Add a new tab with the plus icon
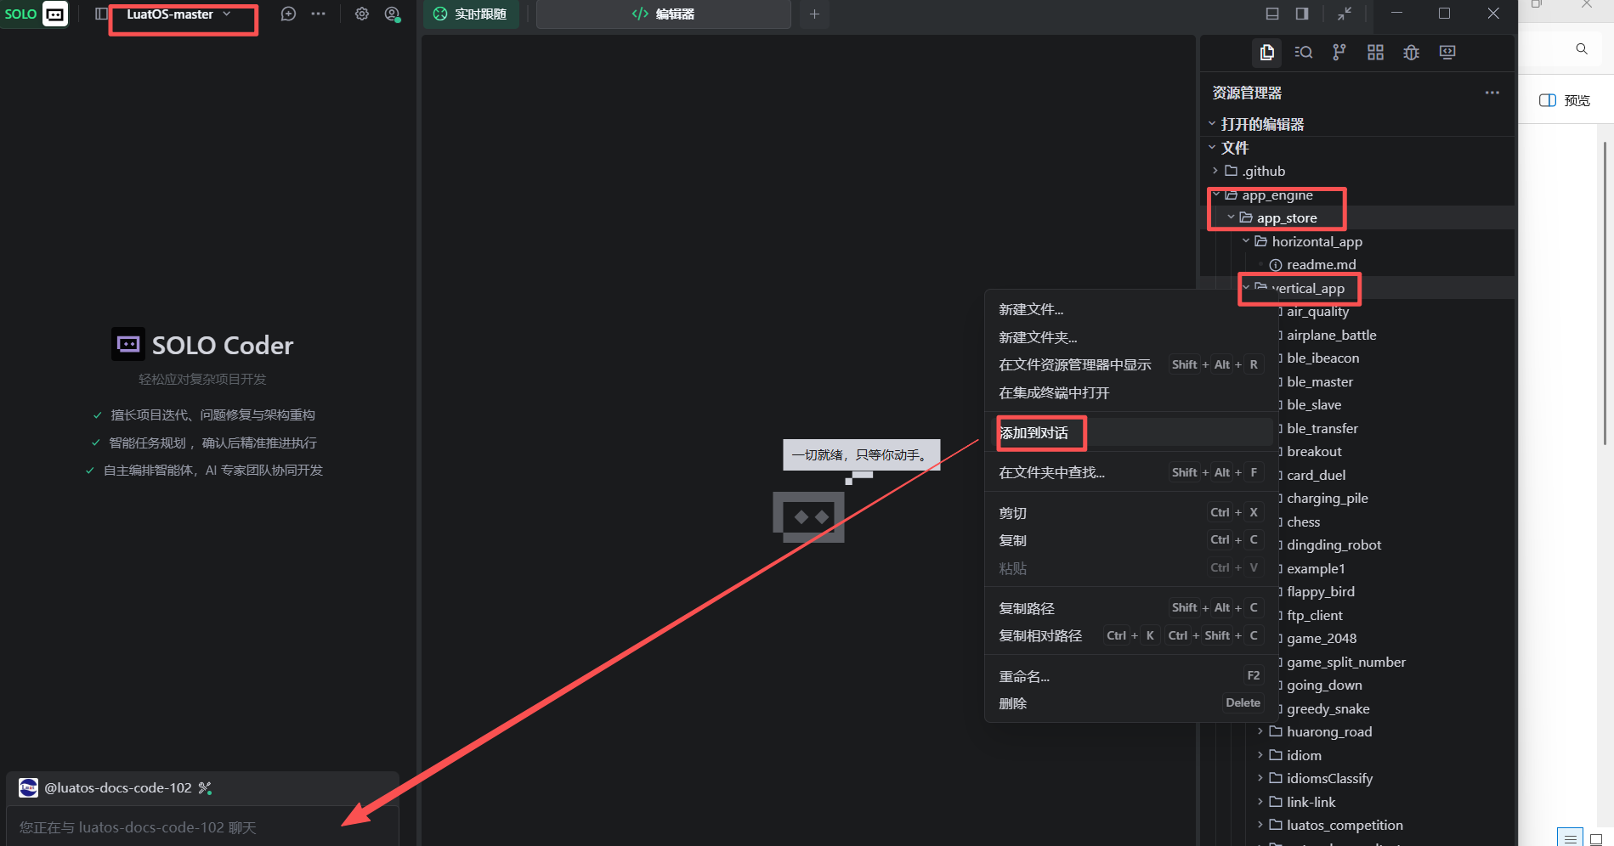The image size is (1614, 846). pos(814,14)
